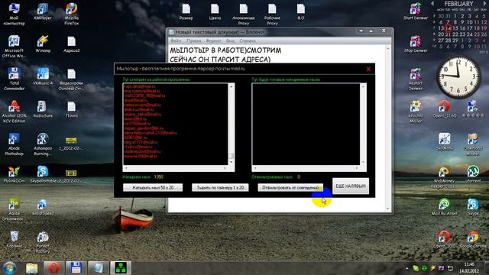489x275 pixels.
Task: Select Alcohol 120% desktop icon
Action: pos(14,112)
